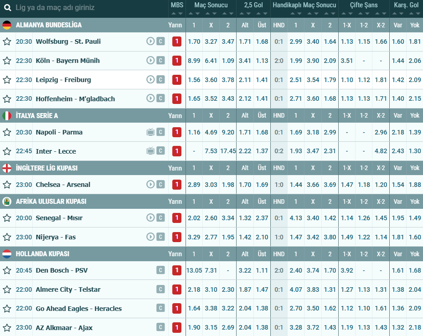This screenshot has height=336, width=423.
Task: Mark Senegal - Mısır as favorite
Action: point(7,218)
